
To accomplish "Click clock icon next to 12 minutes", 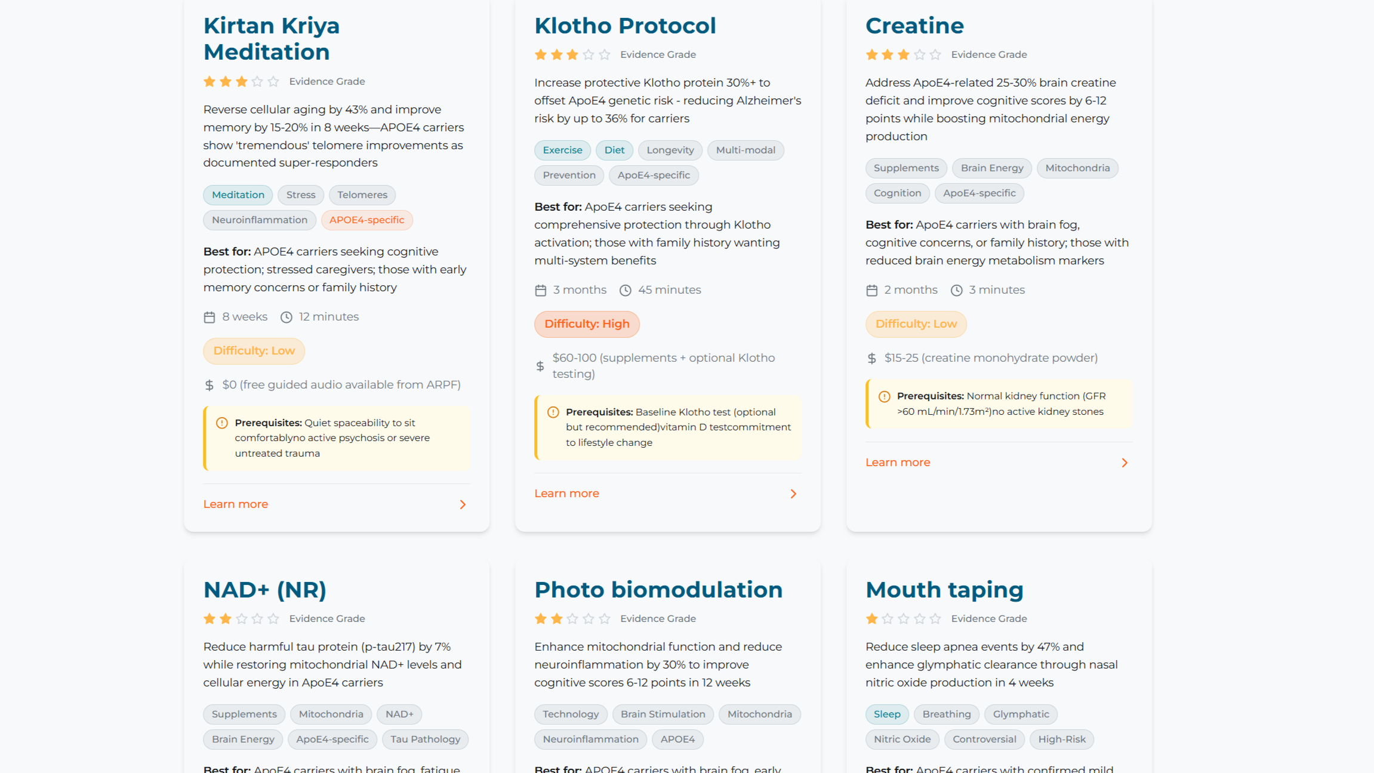I will coord(286,318).
